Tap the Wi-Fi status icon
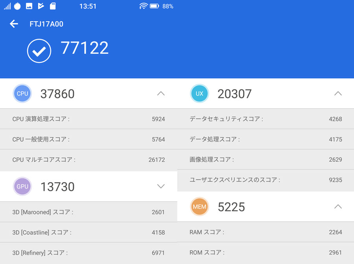The height and width of the screenshot is (264, 354). 143,6
